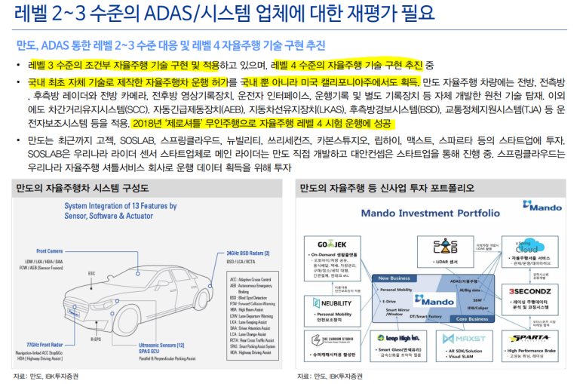Click the Mando logo beside the portfolio title

pyautogui.click(x=542, y=206)
